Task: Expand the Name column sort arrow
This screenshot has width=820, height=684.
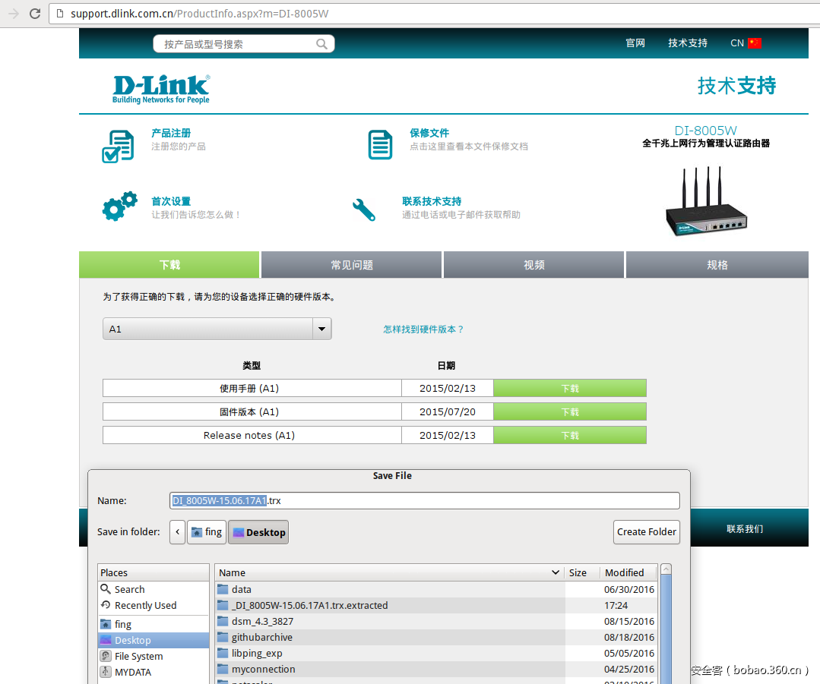Action: click(x=556, y=572)
